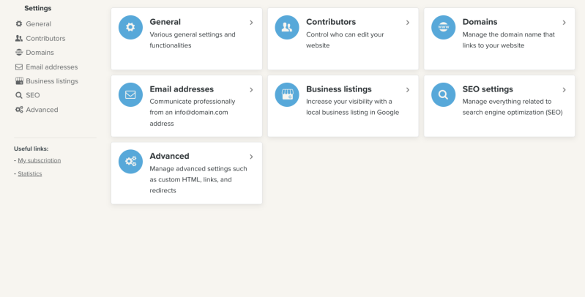Select Contributors in the sidebar menu
Screen dimensions: 585x297
coord(45,38)
